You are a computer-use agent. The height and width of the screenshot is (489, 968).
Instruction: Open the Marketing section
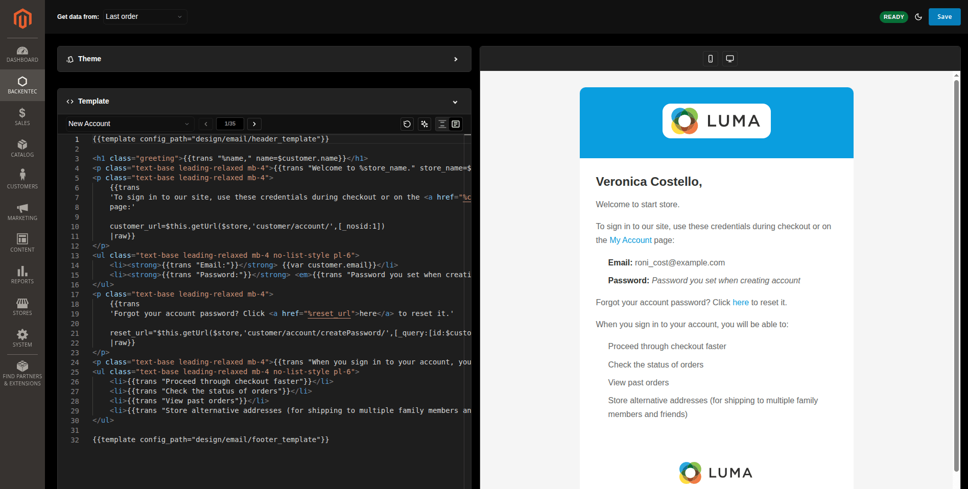coord(22,211)
